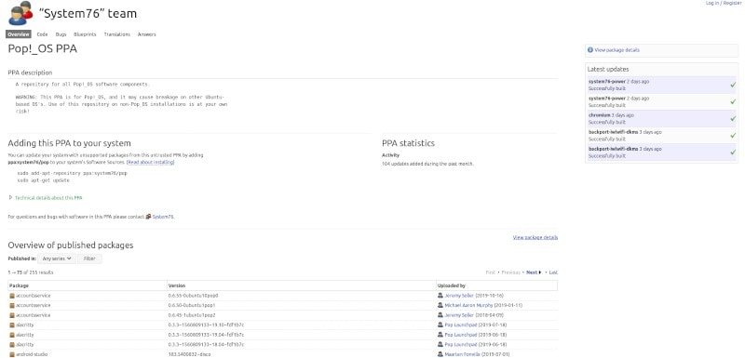Click alacritty version ending 19.04~fdf1b7c
Viewport: 745px width, 358px height.
206,335
